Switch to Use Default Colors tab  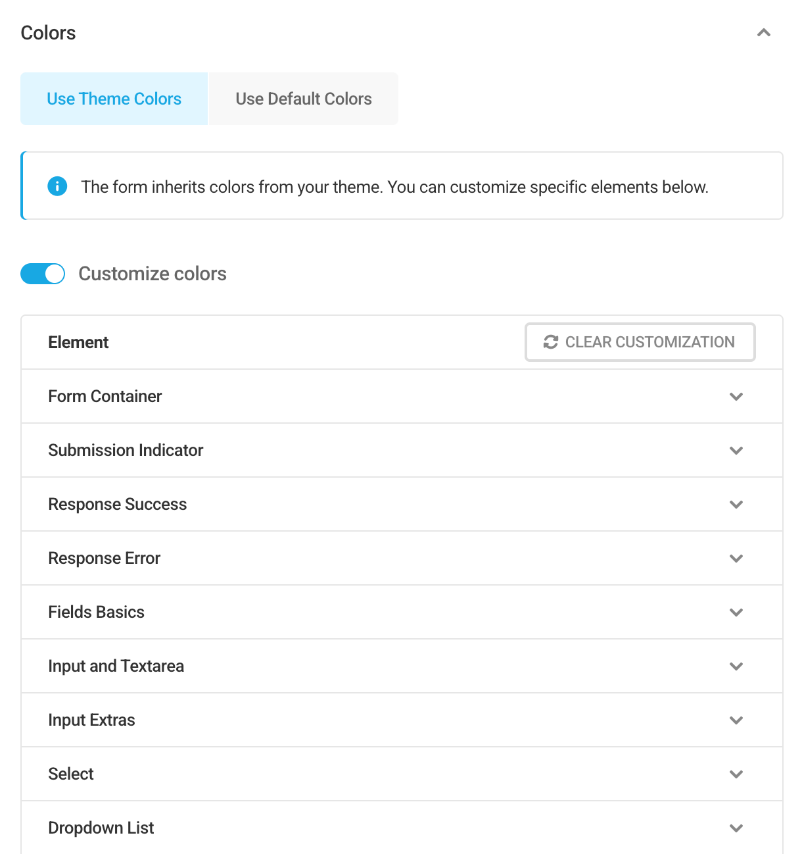coord(303,99)
